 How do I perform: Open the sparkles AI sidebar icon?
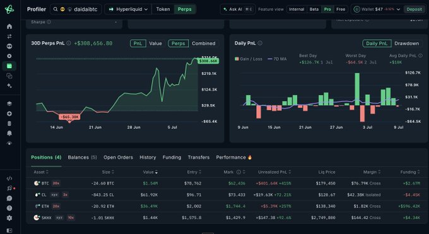9,86
